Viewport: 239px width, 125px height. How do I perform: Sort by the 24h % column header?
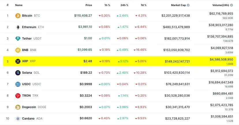pyautogui.click(x=124, y=5)
